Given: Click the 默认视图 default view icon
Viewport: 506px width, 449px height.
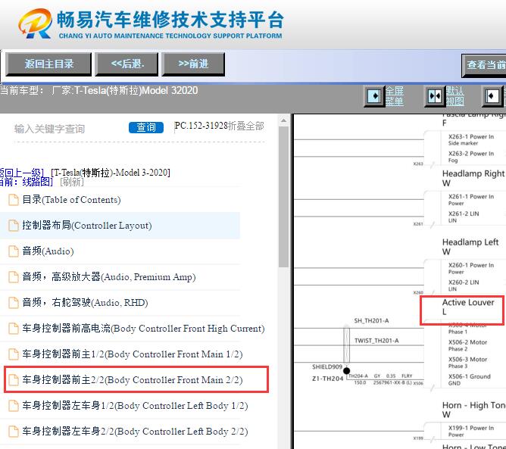Looking at the screenshot, I should [x=435, y=96].
